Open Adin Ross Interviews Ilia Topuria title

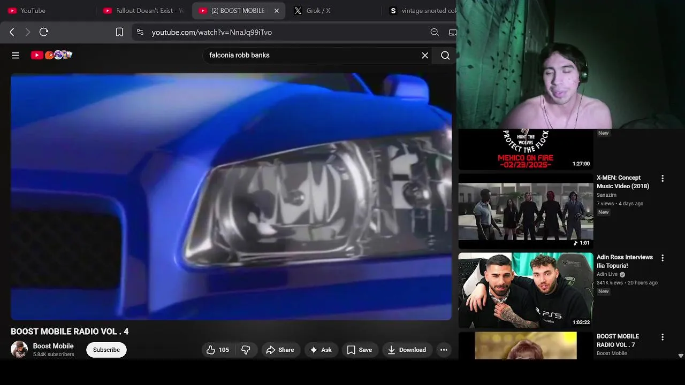(x=625, y=261)
